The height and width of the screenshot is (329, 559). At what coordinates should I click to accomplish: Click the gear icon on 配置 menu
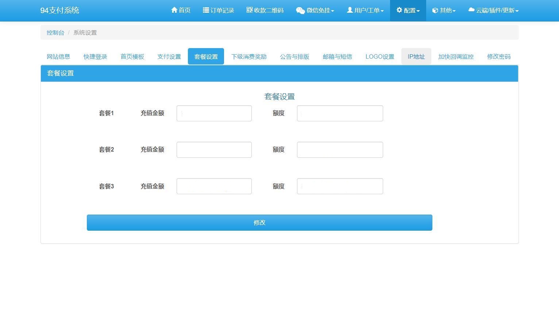tap(399, 10)
